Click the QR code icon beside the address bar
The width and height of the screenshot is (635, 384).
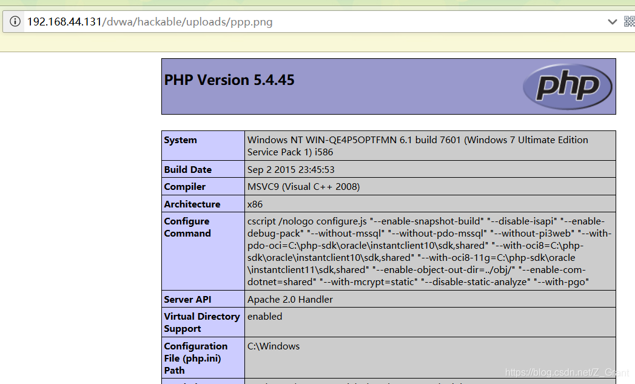click(x=630, y=21)
